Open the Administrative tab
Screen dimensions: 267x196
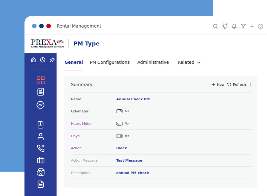coord(153,62)
